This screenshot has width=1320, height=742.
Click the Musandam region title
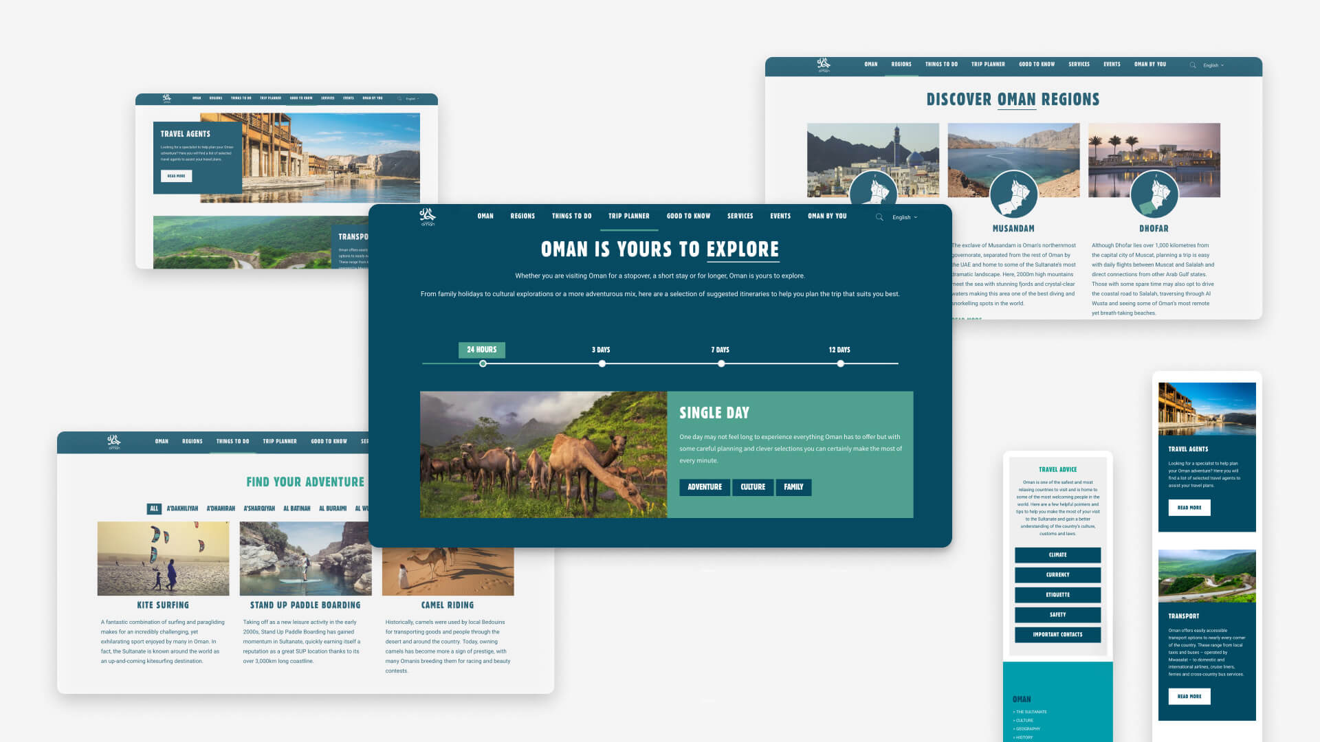(x=1013, y=229)
